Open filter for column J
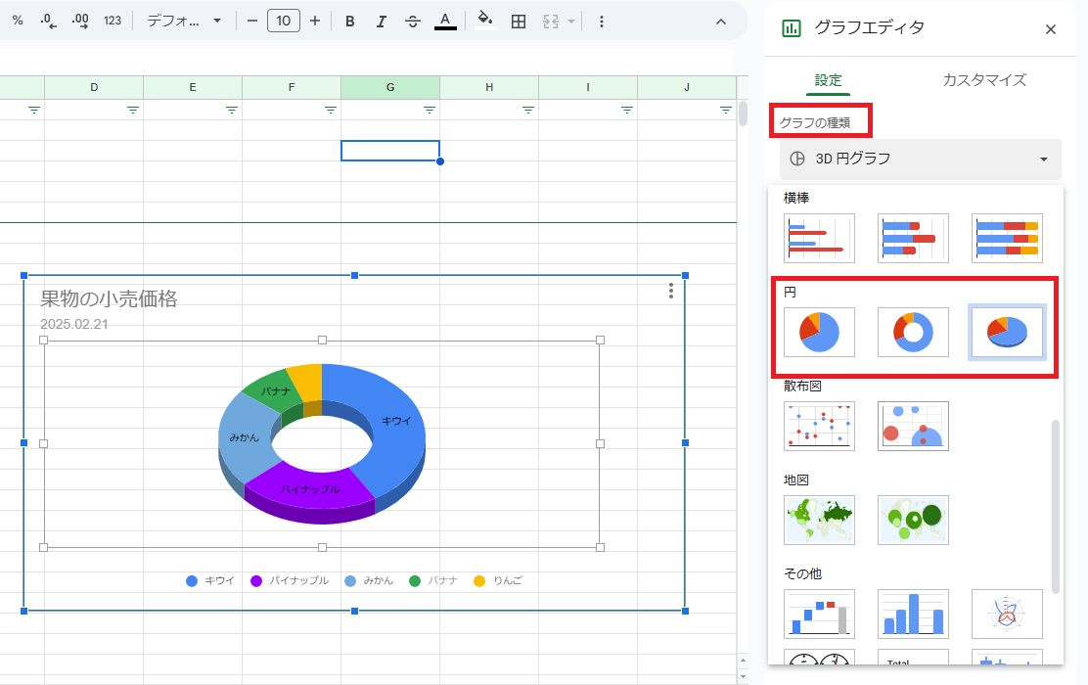This screenshot has height=685, width=1088. point(726,110)
